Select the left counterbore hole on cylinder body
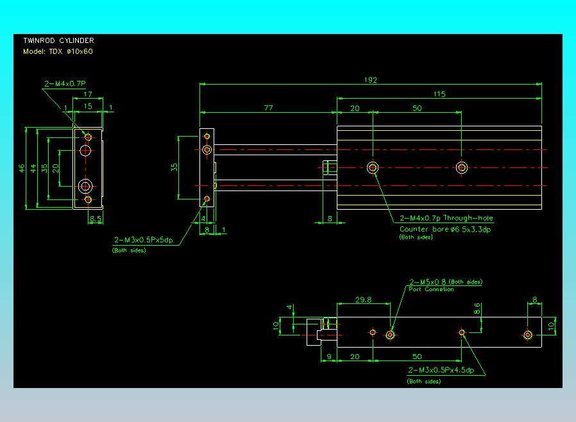This screenshot has height=422, width=576. coord(373,168)
